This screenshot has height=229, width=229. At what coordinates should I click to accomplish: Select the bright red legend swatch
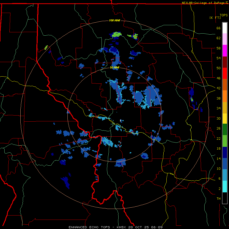tap(225, 73)
